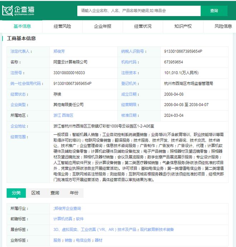Open the 器材 business tag
Viewport: 236px width, 247px height.
[99, 240]
